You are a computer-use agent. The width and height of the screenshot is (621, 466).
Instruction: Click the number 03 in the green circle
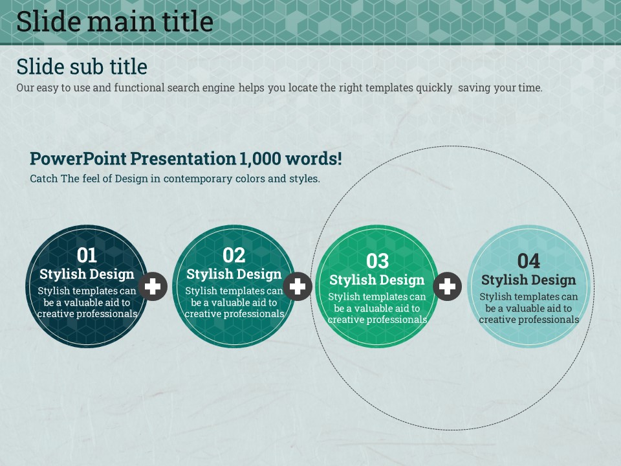click(x=377, y=261)
